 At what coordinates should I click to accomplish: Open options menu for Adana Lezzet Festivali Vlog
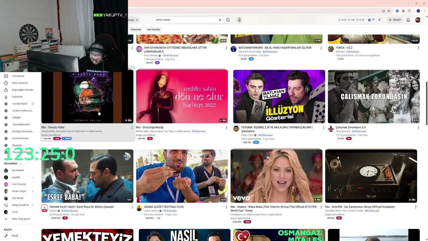[226, 207]
